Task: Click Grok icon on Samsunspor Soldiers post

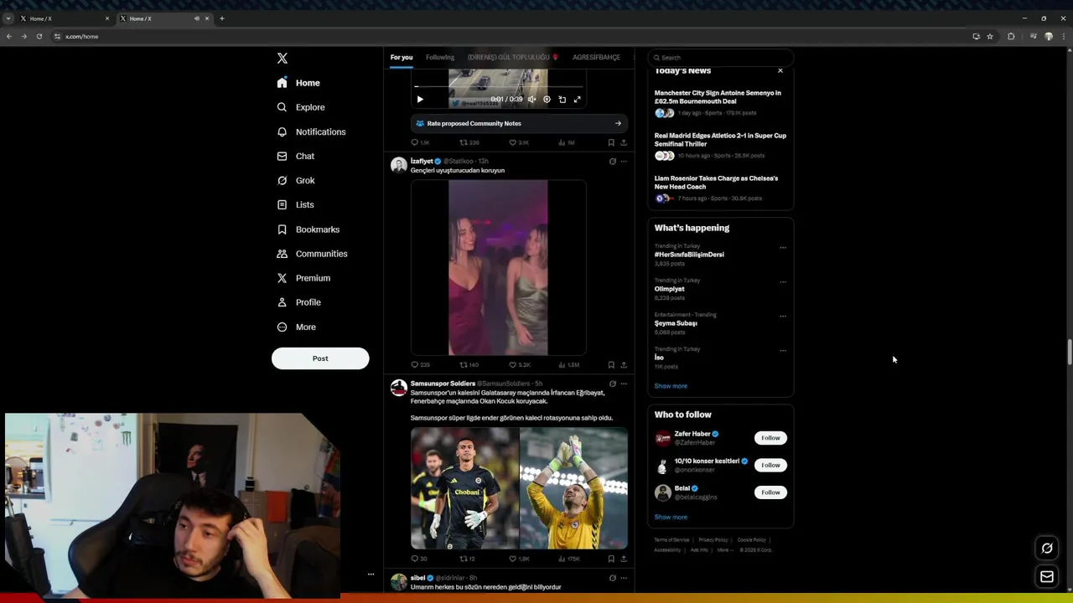Action: click(x=612, y=384)
